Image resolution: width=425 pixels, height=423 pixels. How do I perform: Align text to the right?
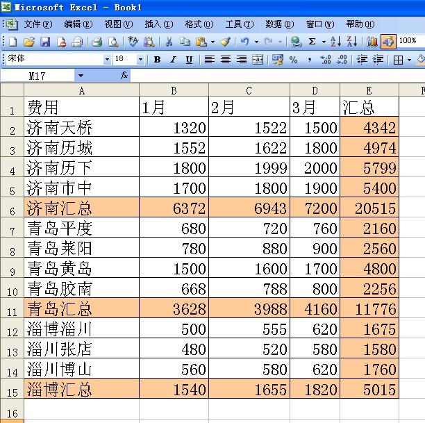(x=242, y=59)
